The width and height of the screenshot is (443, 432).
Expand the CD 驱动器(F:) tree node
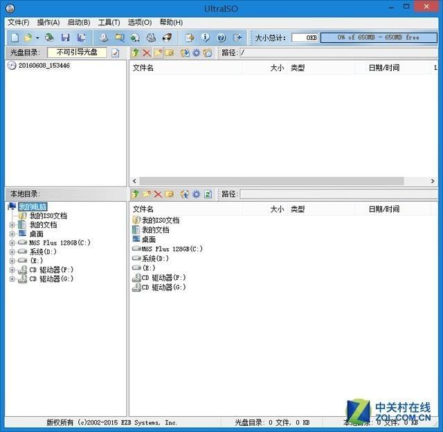tap(12, 270)
